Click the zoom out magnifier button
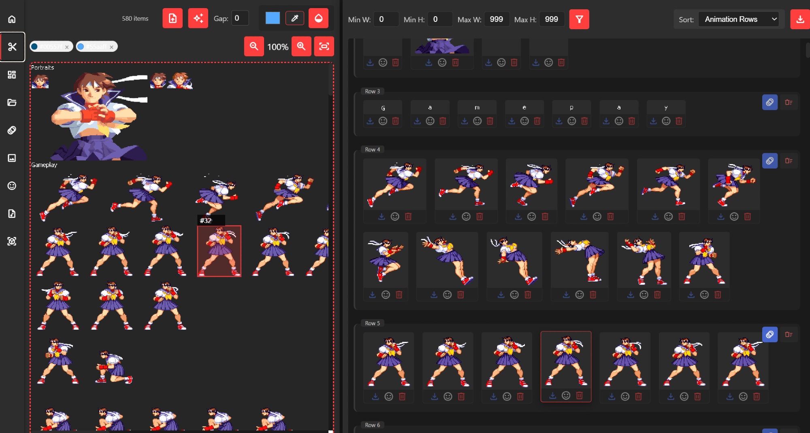Viewport: 810px width, 433px height. click(254, 46)
